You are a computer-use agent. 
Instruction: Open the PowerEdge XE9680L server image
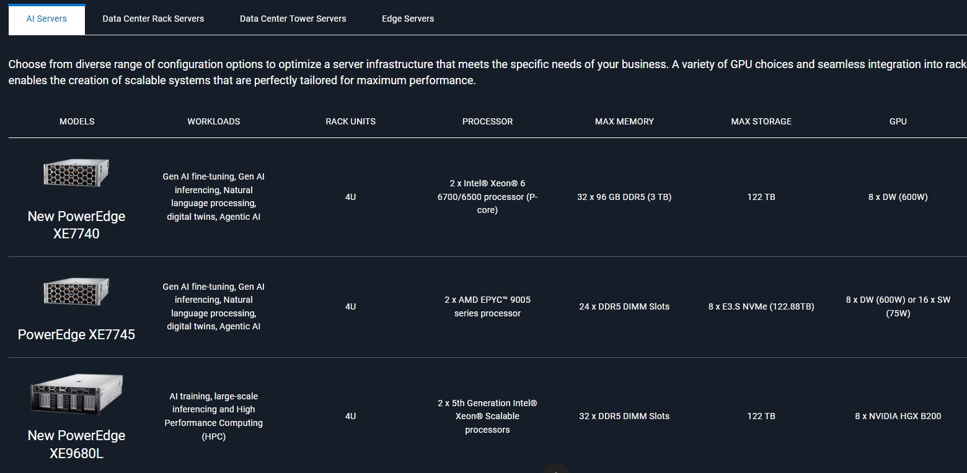(76, 394)
